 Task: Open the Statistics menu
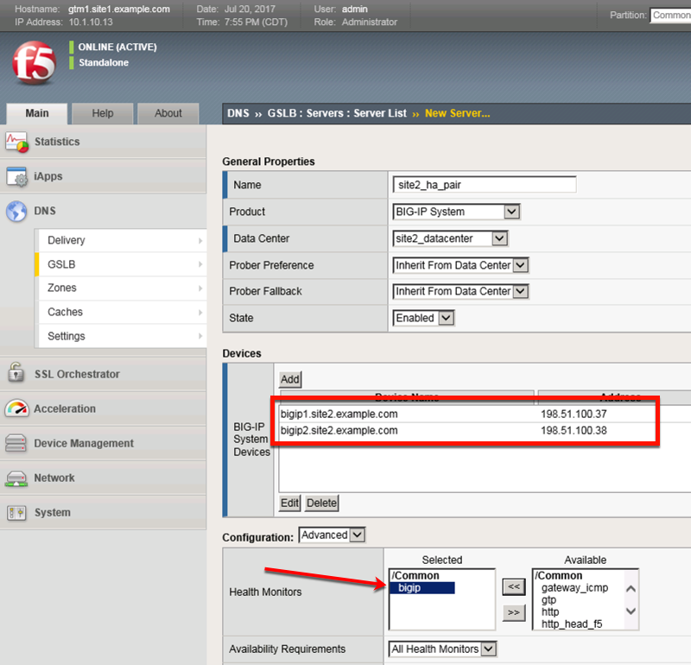click(103, 142)
